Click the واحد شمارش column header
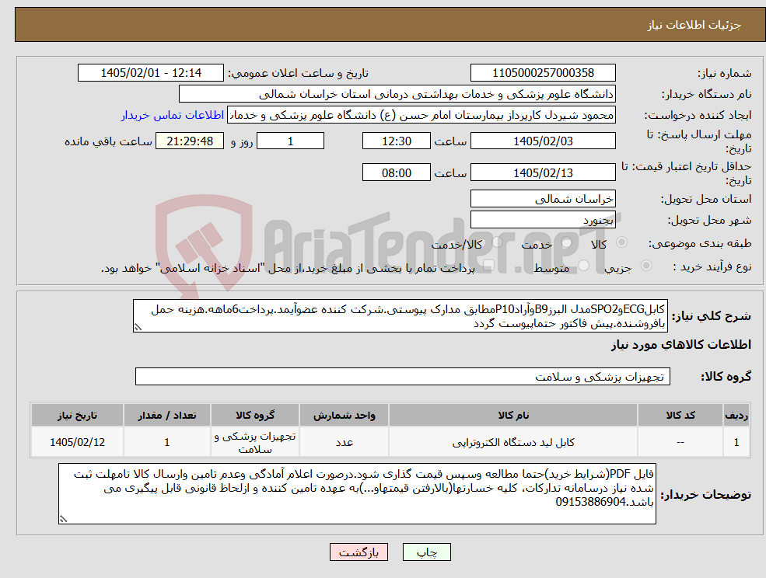 click(344, 416)
